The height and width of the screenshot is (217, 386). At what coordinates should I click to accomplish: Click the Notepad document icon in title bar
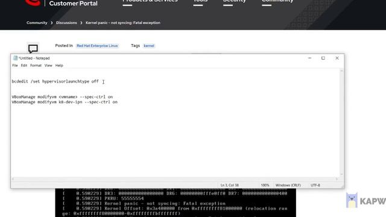point(15,58)
